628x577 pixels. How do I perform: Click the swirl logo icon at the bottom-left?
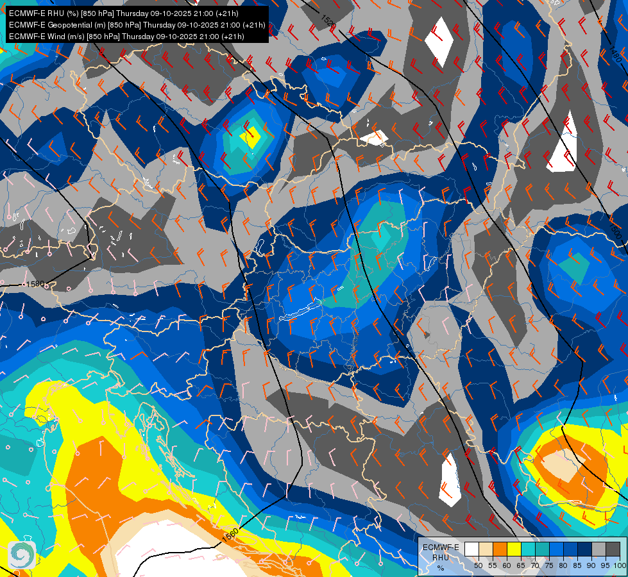point(22,555)
